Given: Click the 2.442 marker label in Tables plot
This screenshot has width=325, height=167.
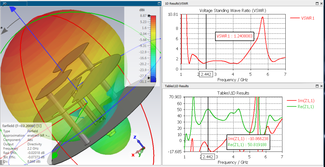Looking at the screenshot, I should 208,157.
